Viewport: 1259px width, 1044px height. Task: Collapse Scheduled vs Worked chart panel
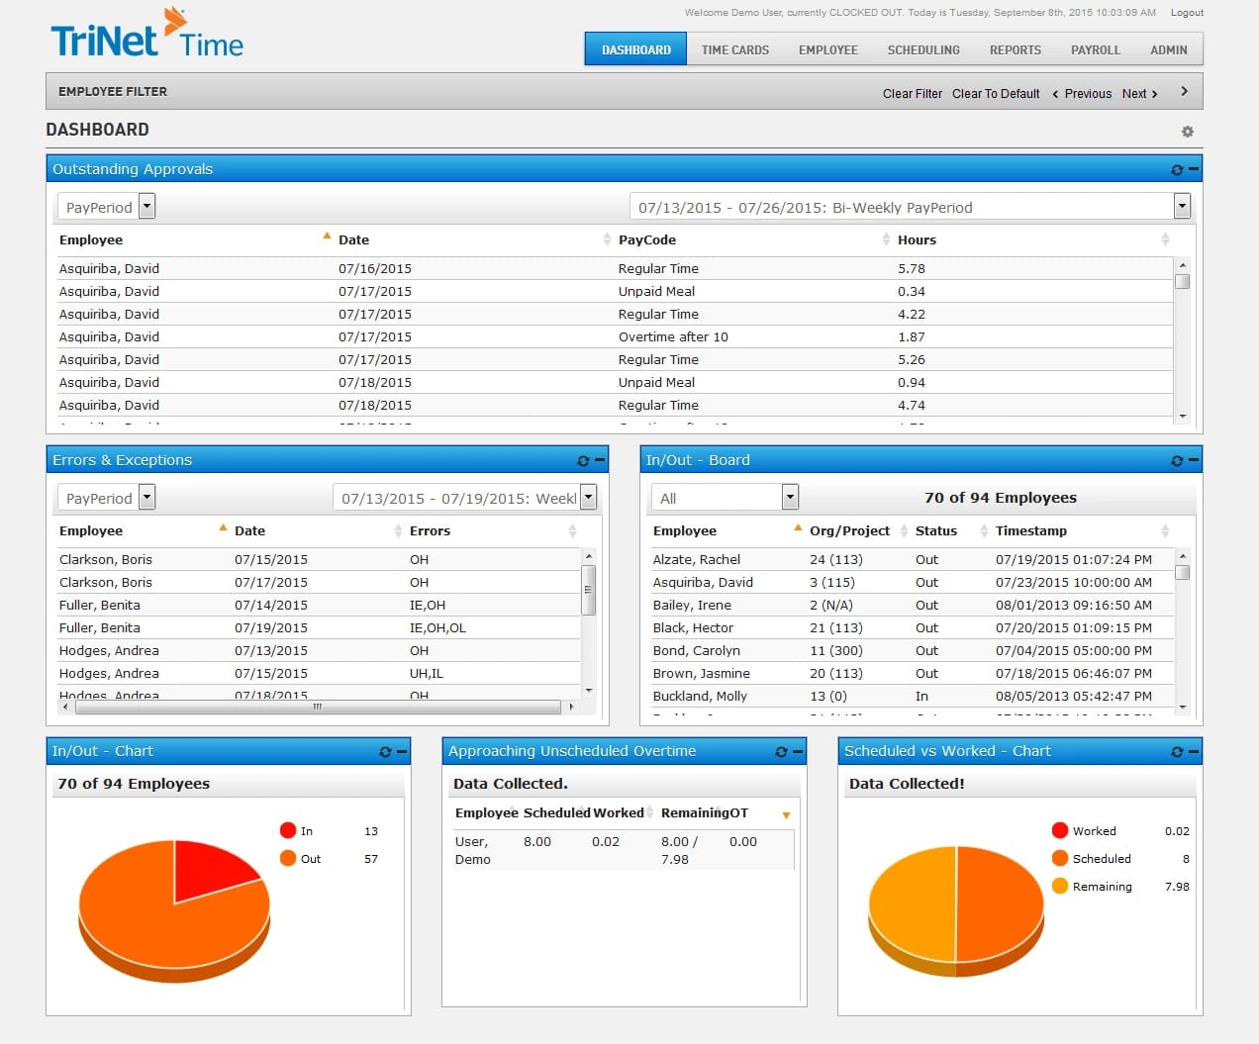point(1194,751)
